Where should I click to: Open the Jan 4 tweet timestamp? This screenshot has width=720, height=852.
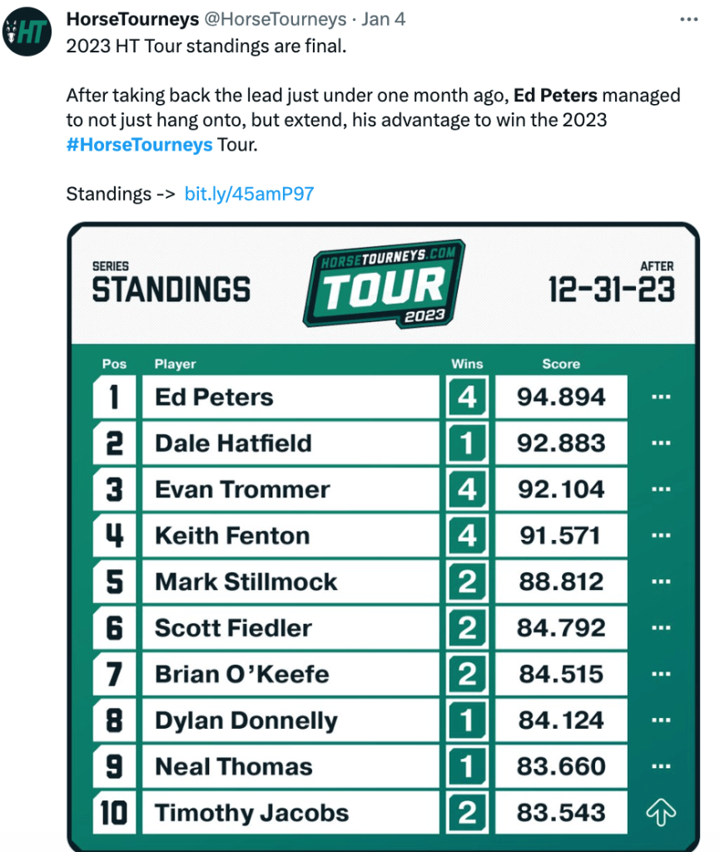384,18
